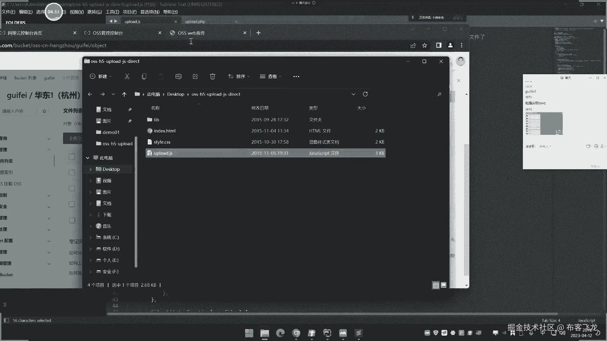
Task: Click Desktop in the breadcrumb path
Action: click(175, 94)
